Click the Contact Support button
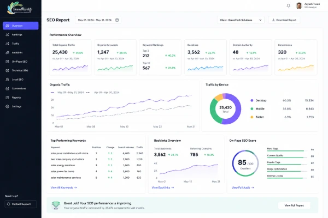The height and width of the screenshot is (218, 328). (21, 204)
